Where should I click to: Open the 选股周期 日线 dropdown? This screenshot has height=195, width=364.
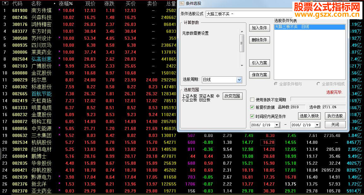[x=239, y=80]
